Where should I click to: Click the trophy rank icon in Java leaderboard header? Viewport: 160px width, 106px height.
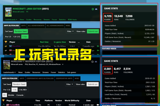[6, 42]
